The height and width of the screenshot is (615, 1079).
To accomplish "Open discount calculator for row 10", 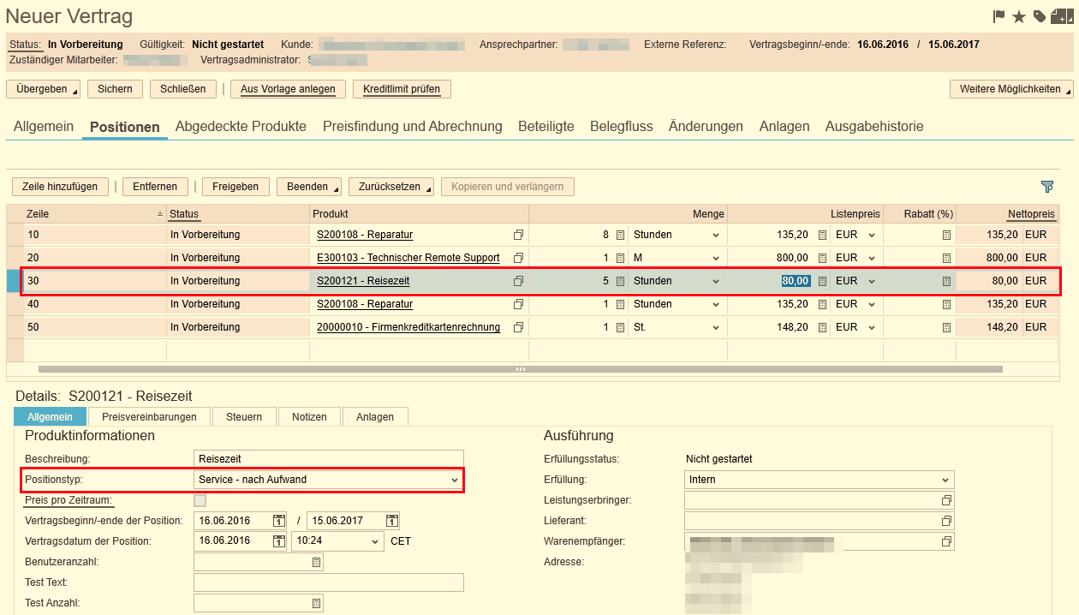I will (946, 235).
